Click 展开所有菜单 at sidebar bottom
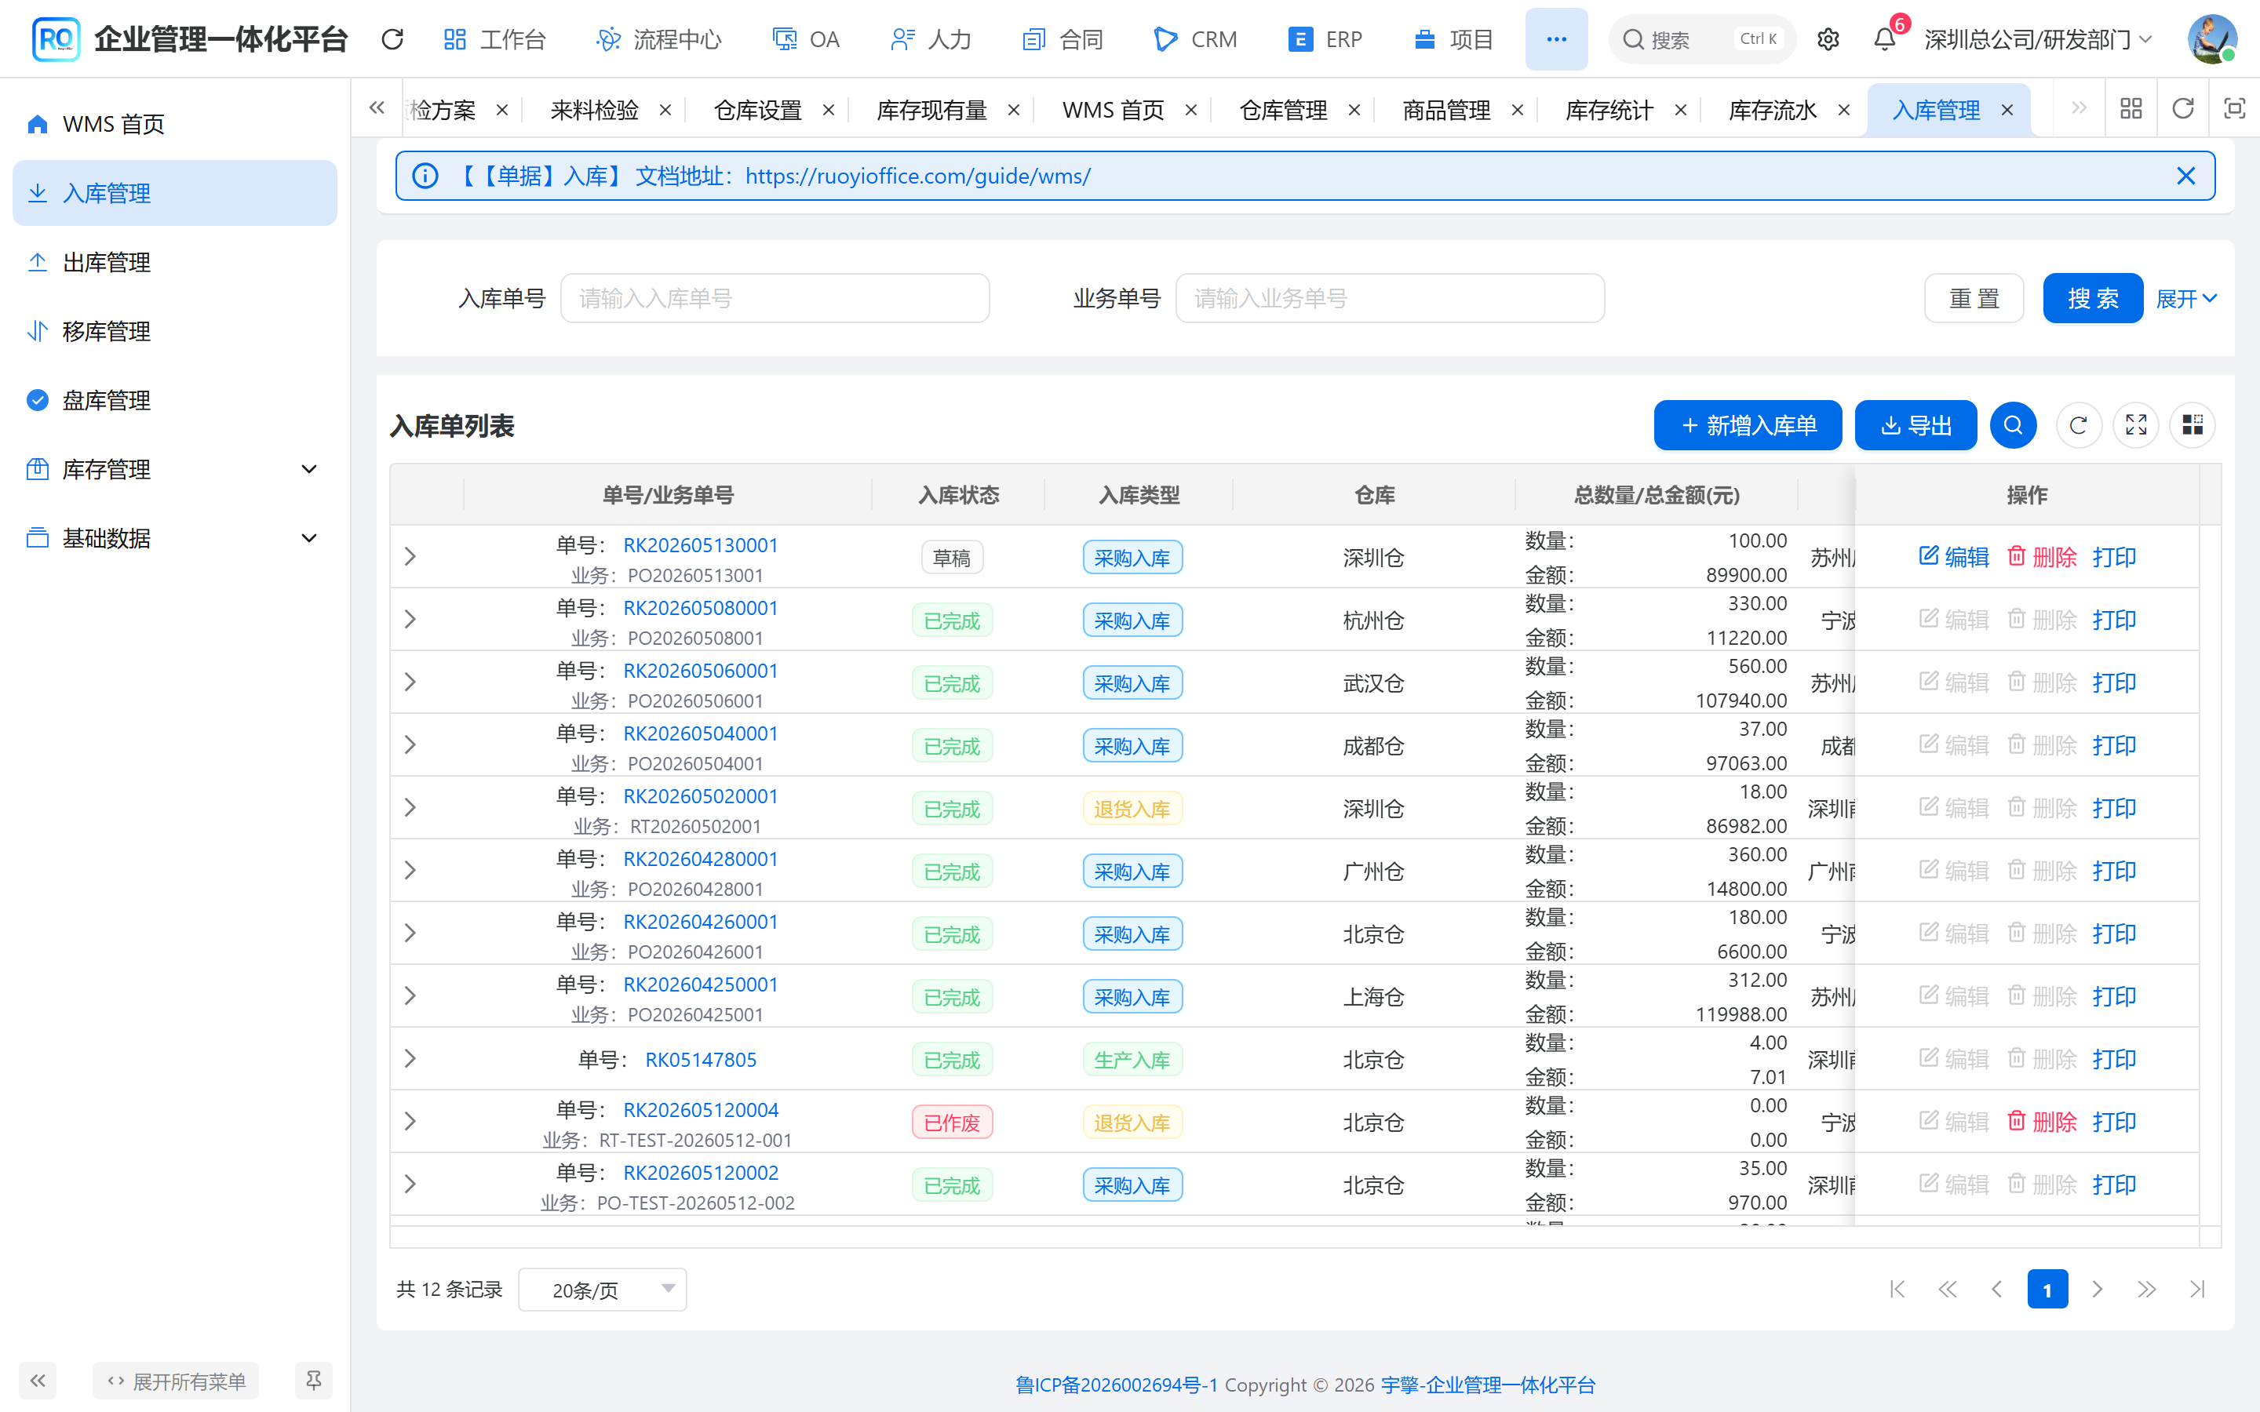Screen dimensions: 2260x1412 176,1381
